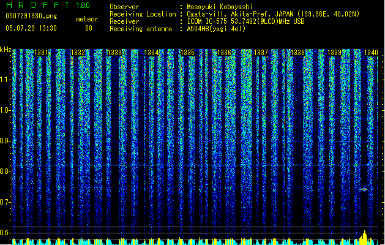Image resolution: width=385 pixels, height=245 pixels.
Task: Click the kHz axis unit label
Action: 6,50
